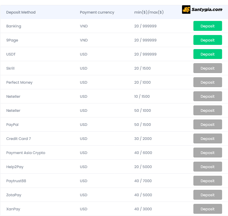
Task: Click the Santygia.com logo icon
Action: pyautogui.click(x=186, y=10)
